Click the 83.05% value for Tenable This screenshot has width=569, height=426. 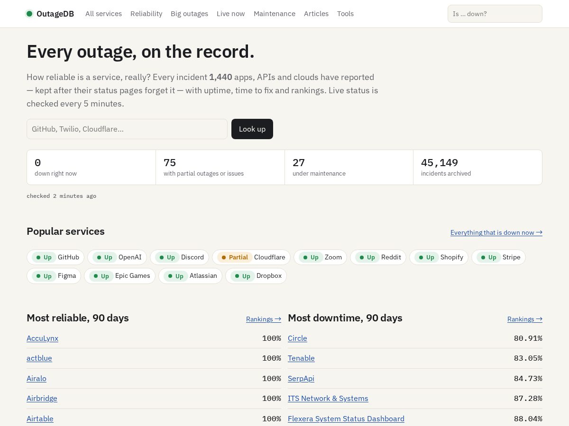(x=528, y=358)
